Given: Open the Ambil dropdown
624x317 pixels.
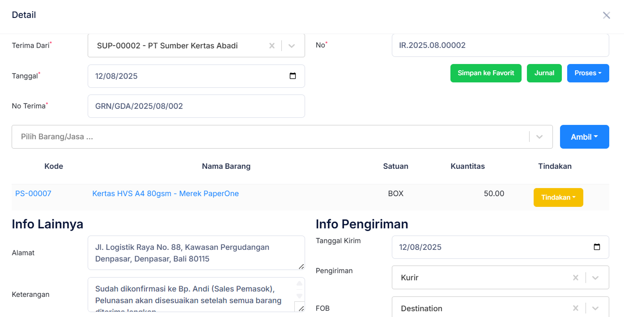Looking at the screenshot, I should pyautogui.click(x=584, y=137).
